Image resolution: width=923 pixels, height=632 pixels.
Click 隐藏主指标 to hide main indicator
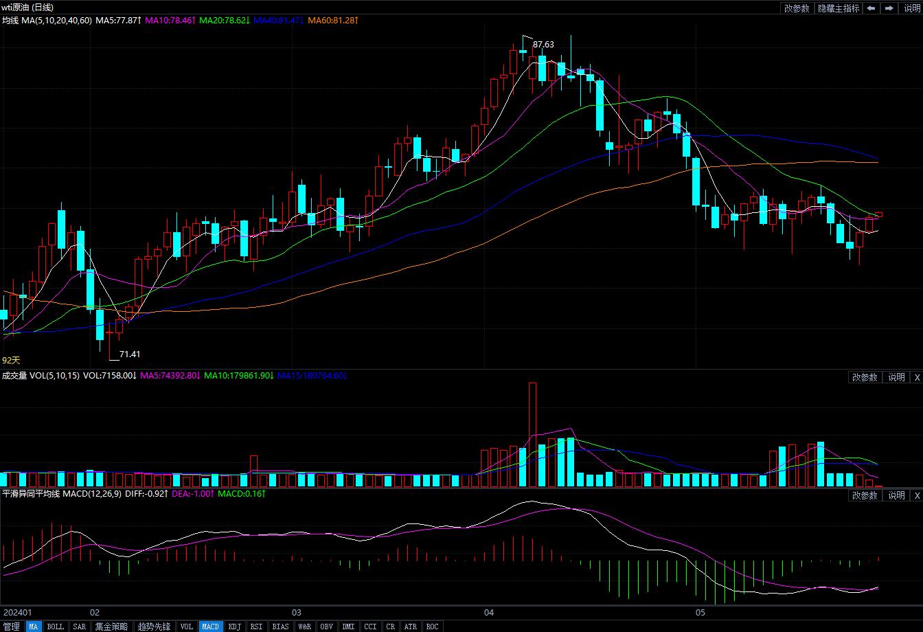[x=838, y=8]
